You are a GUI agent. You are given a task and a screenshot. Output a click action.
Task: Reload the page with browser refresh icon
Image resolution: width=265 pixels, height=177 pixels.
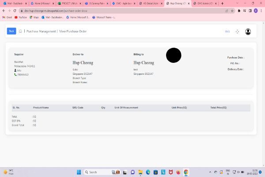(15, 10)
